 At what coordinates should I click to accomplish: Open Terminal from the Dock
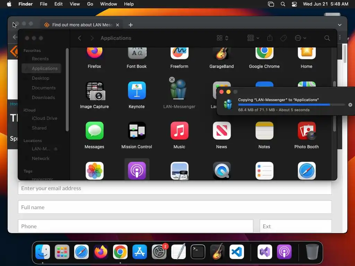tap(198, 252)
